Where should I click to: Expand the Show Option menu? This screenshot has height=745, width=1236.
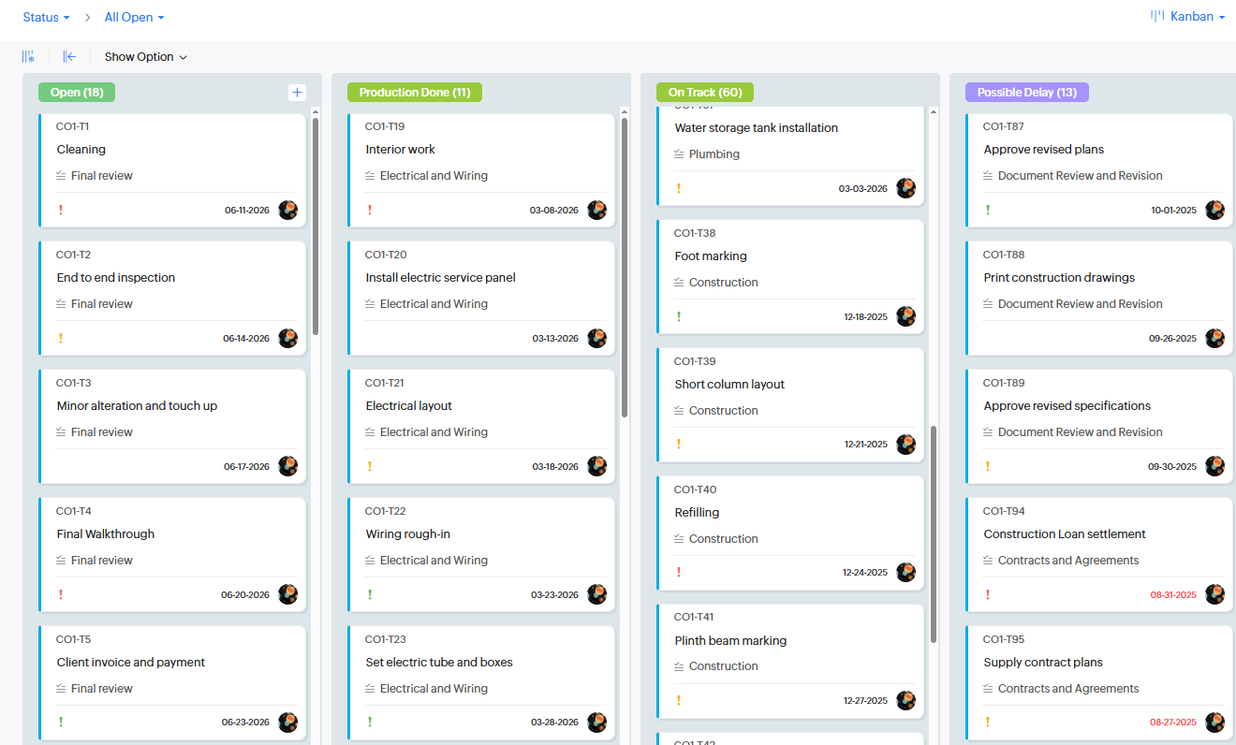(x=145, y=57)
